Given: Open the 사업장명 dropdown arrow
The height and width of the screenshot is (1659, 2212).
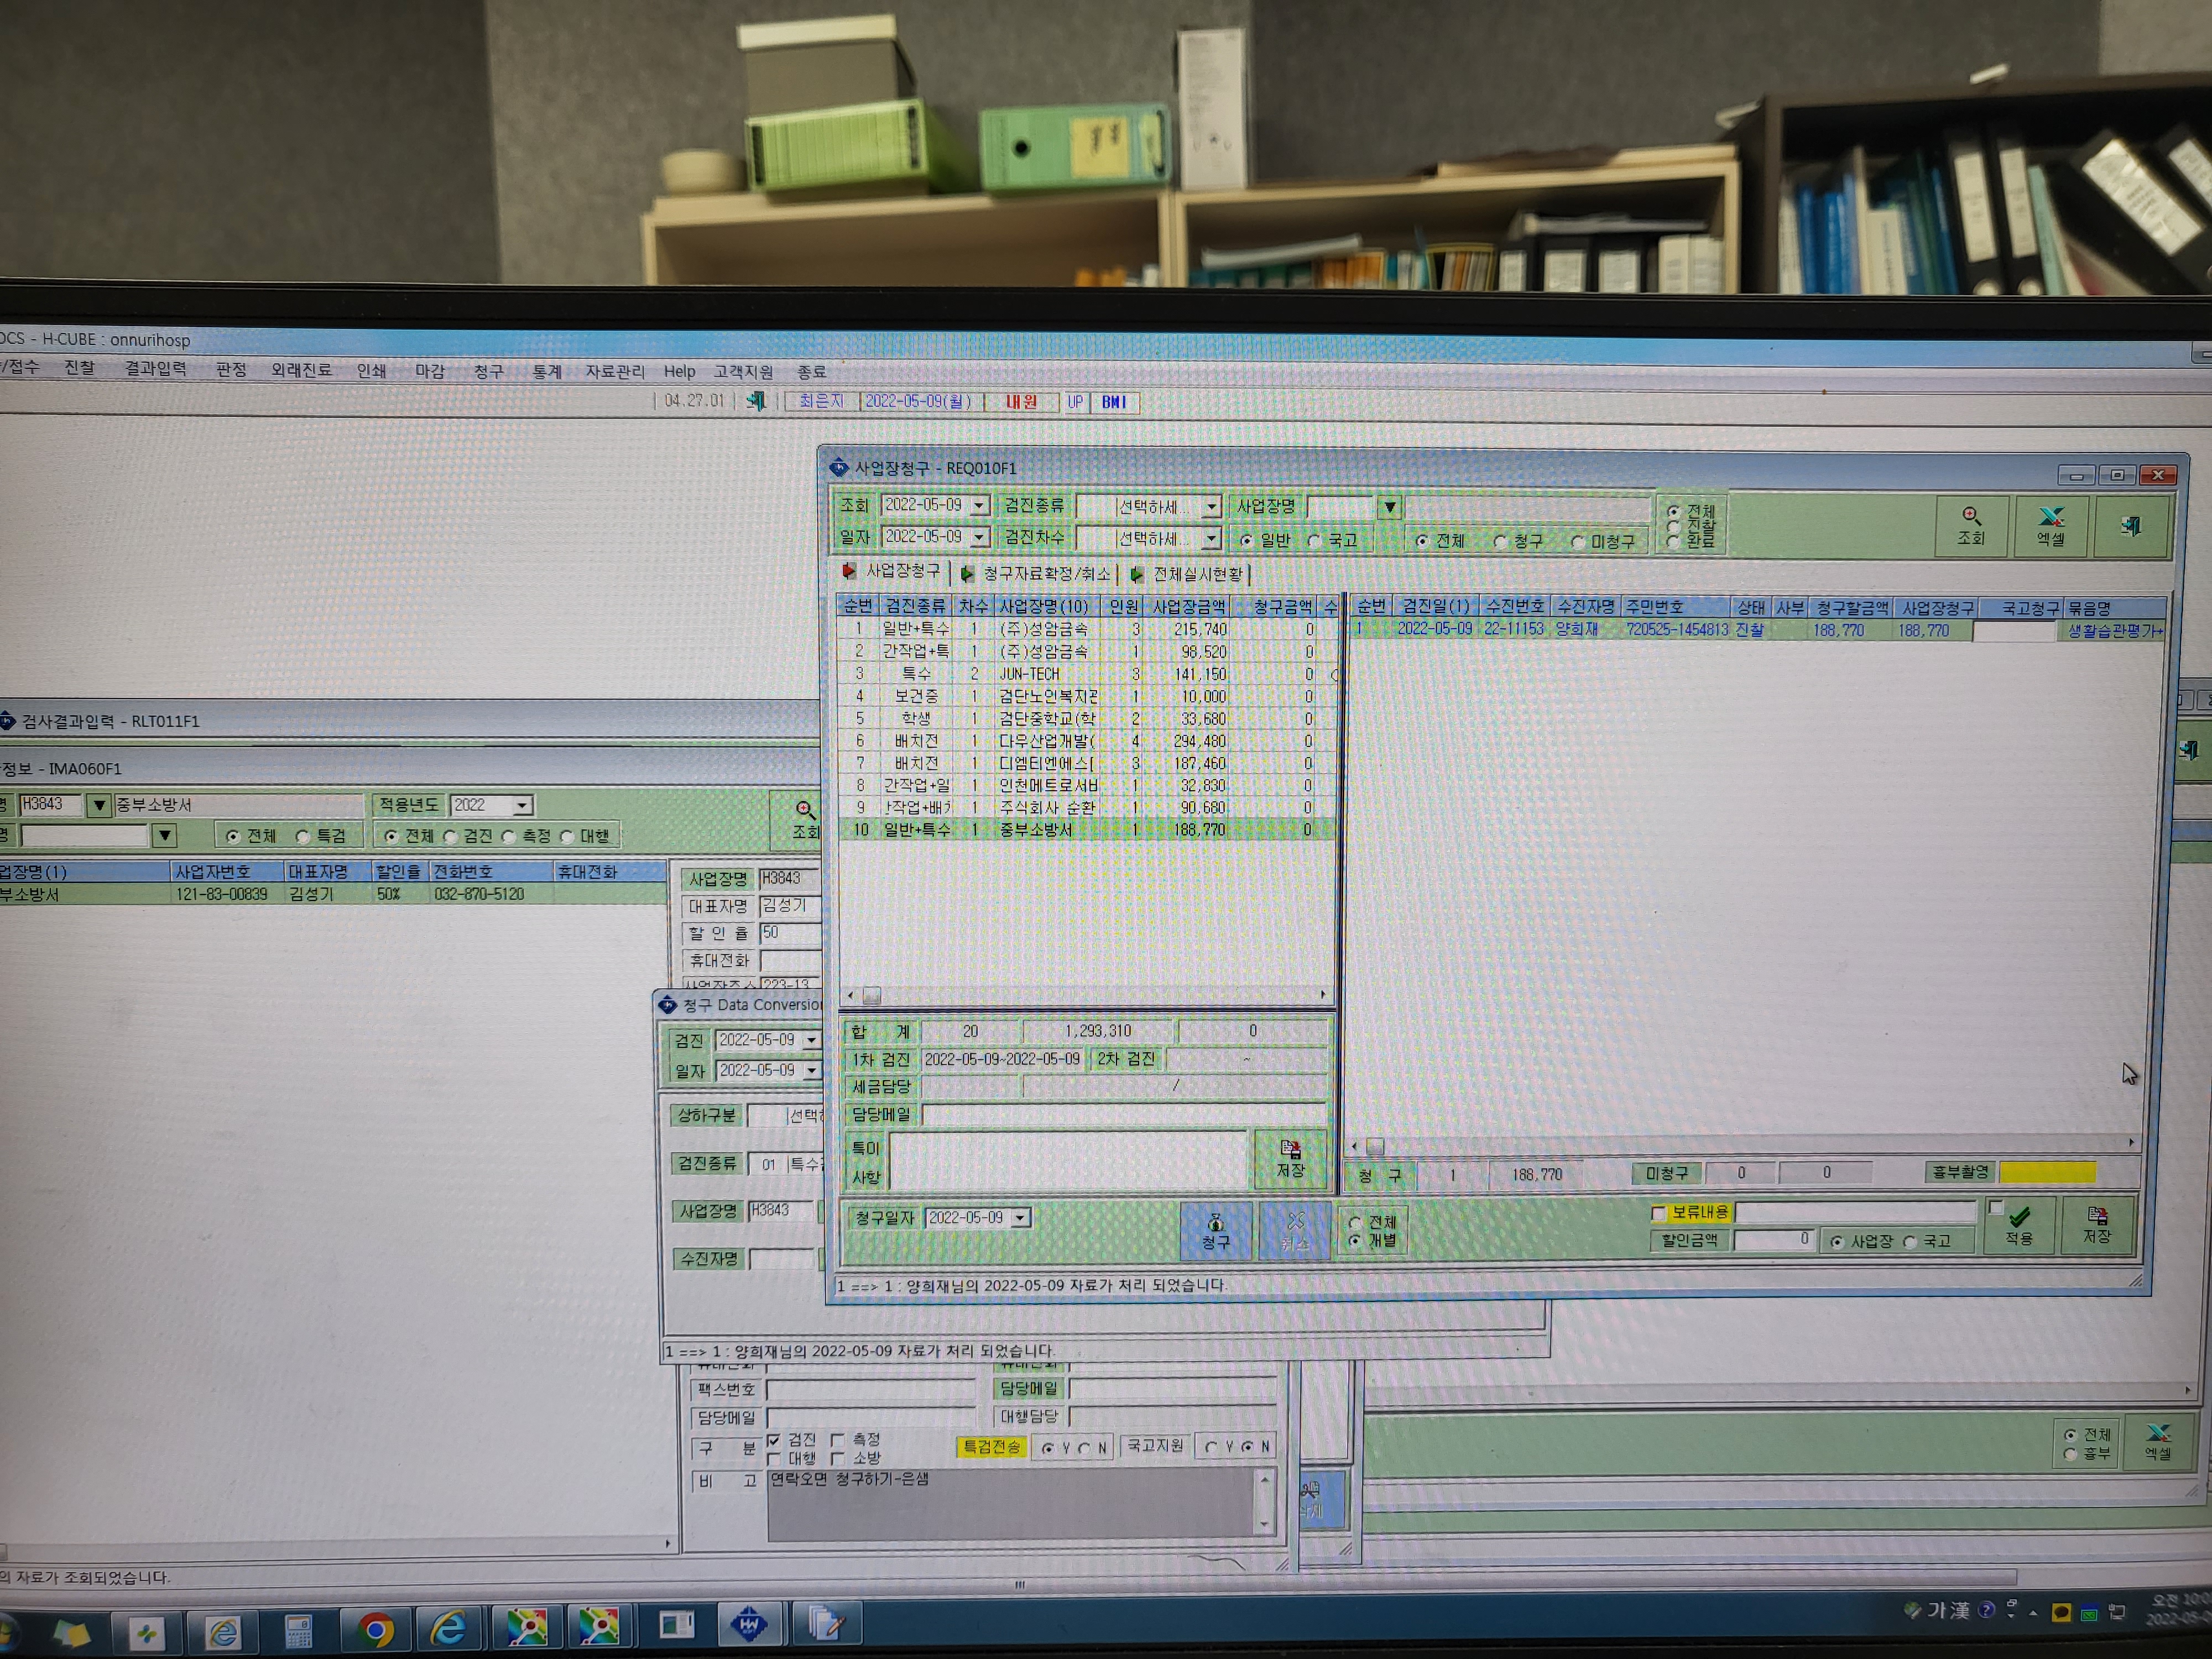Looking at the screenshot, I should pos(1389,508).
